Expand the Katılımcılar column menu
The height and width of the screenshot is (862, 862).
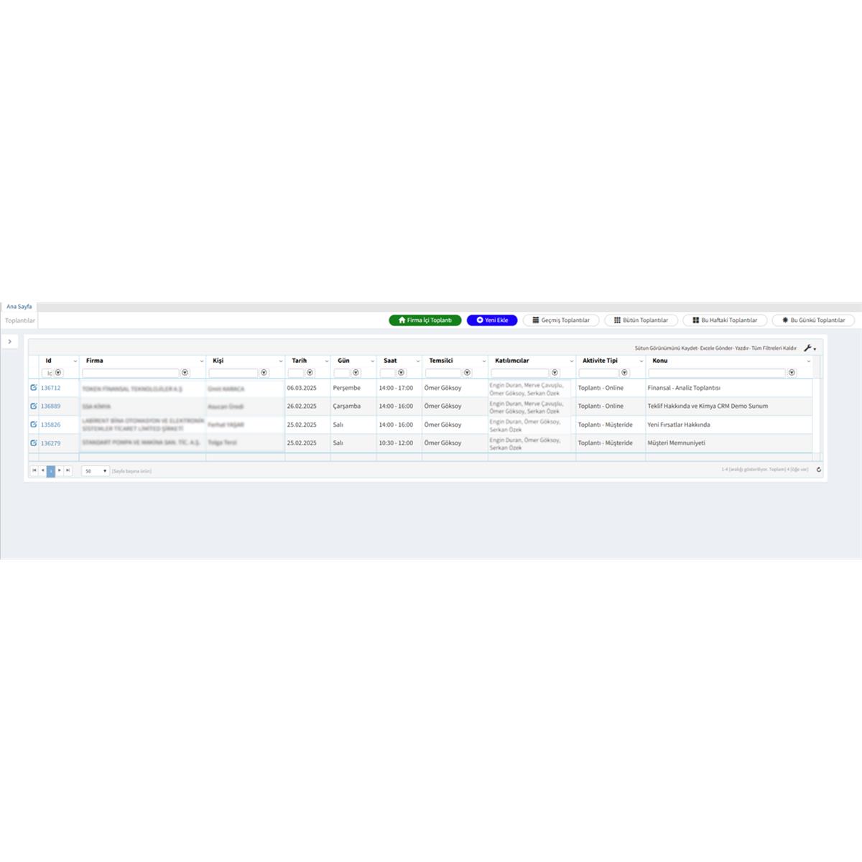coord(572,361)
